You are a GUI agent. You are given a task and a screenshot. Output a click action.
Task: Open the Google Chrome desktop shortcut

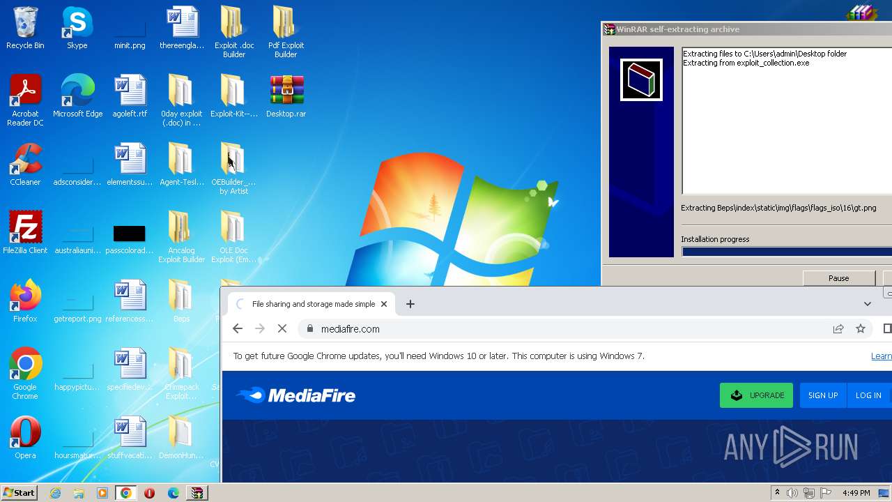pyautogui.click(x=25, y=373)
